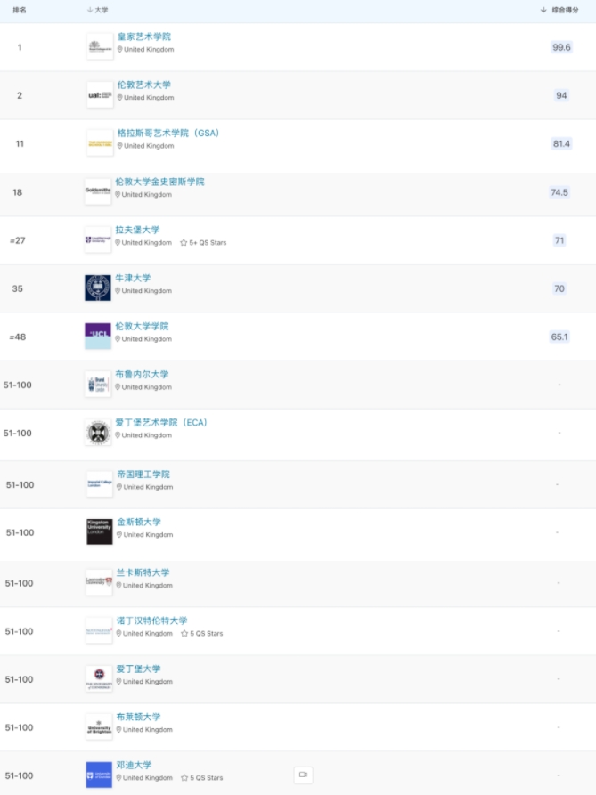Sort by 大学 column arrow

pos(90,10)
